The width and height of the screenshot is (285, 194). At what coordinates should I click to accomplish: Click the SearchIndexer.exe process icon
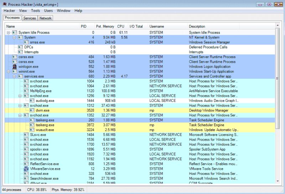26,178
